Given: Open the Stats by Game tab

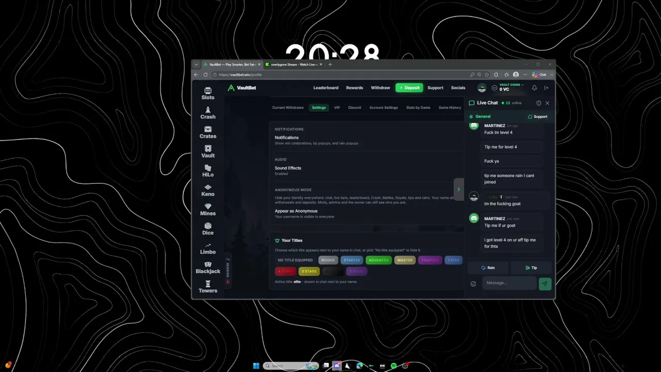Looking at the screenshot, I should click(x=418, y=107).
